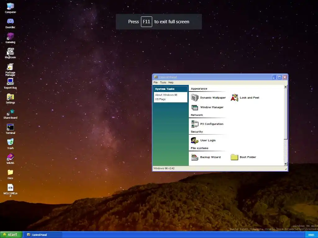Launch the Doordisc desktop shortcut
The width and height of the screenshot is (318, 238).
click(10, 23)
